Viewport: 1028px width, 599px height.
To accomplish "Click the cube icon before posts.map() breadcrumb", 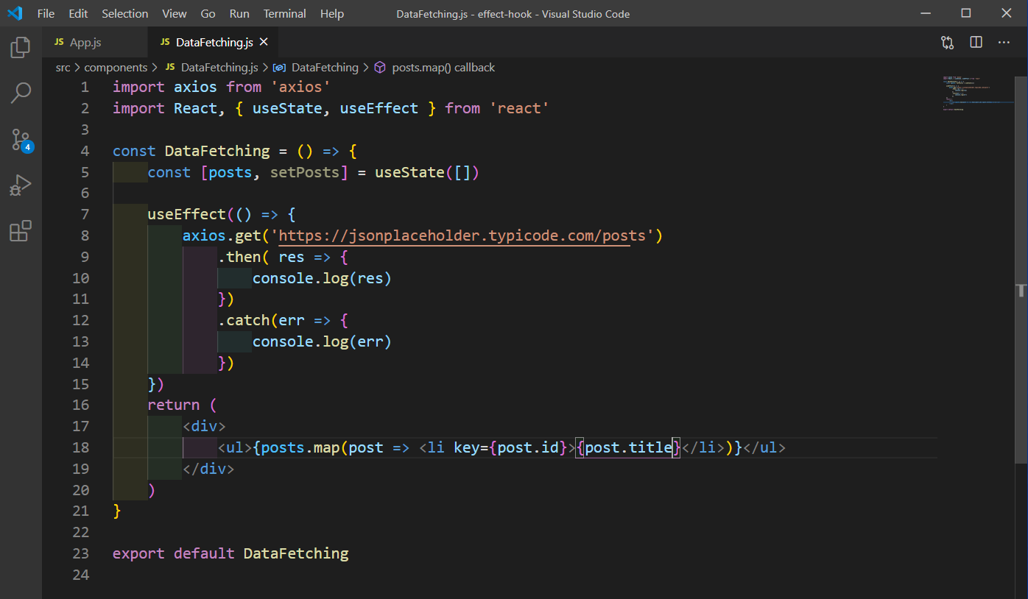I will pos(380,67).
